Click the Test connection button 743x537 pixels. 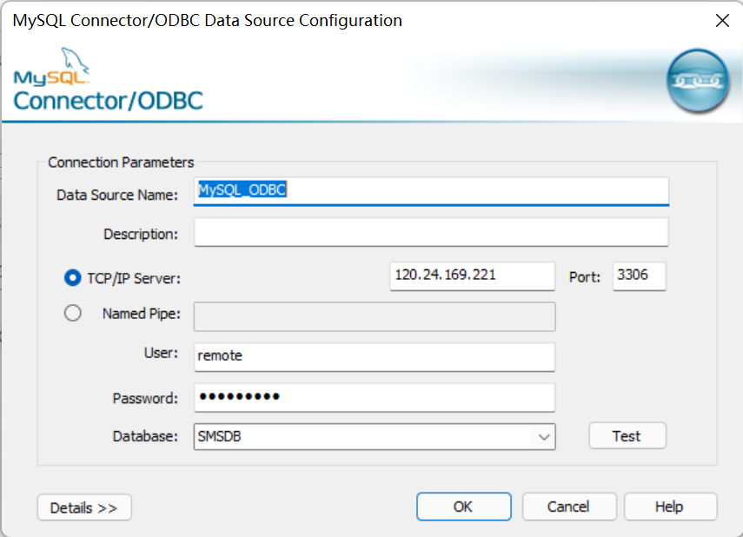click(x=627, y=435)
